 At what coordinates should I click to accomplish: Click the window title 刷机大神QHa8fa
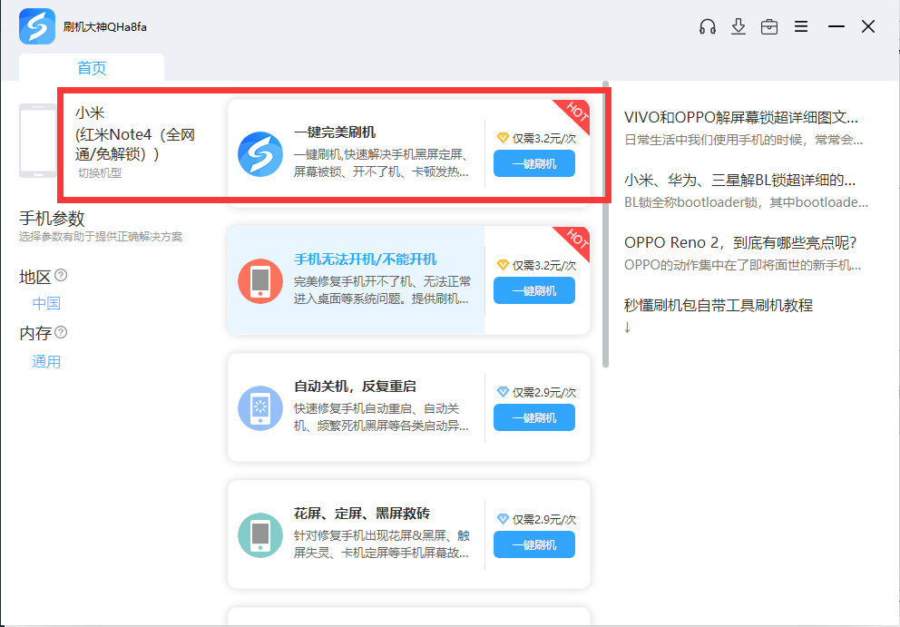point(105,27)
